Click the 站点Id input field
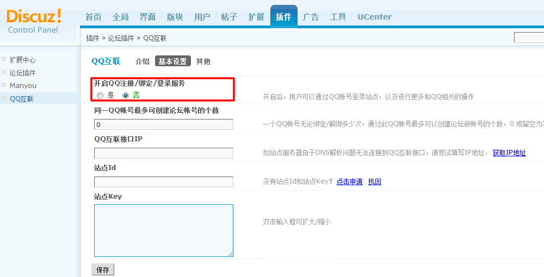 (164, 182)
